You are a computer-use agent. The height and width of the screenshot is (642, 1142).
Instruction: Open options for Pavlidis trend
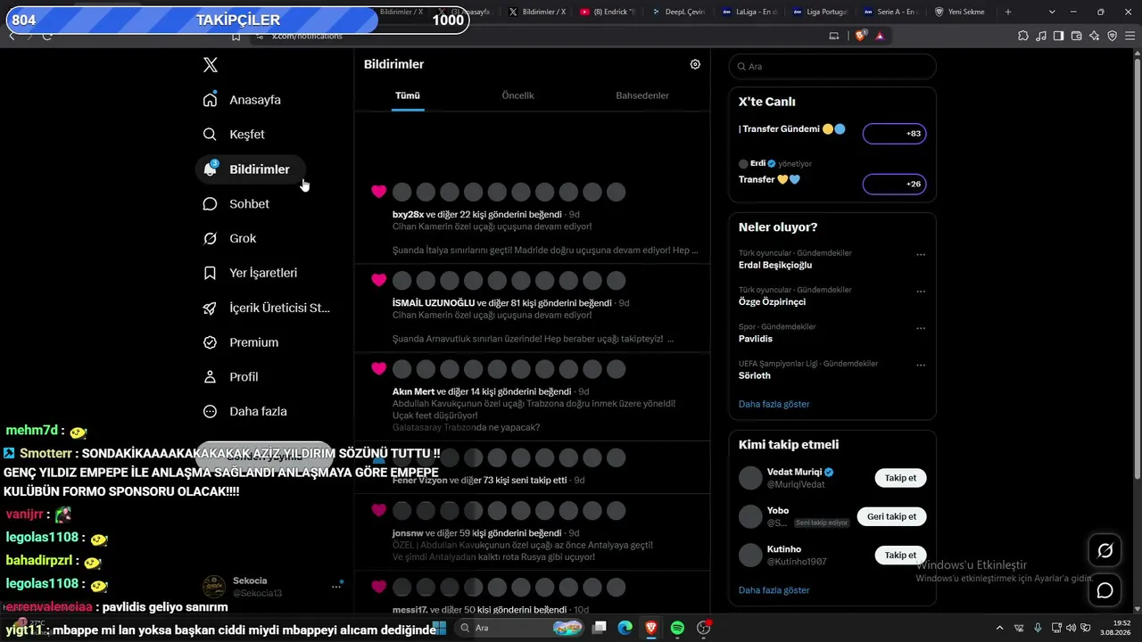(x=921, y=328)
